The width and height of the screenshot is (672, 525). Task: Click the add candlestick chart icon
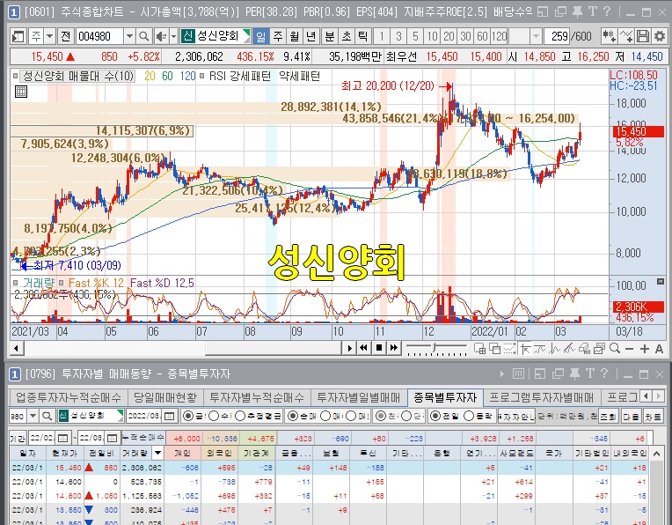tap(609, 36)
